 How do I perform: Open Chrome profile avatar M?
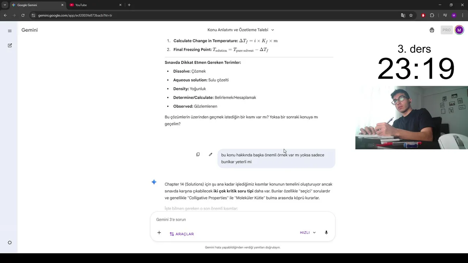click(x=454, y=15)
